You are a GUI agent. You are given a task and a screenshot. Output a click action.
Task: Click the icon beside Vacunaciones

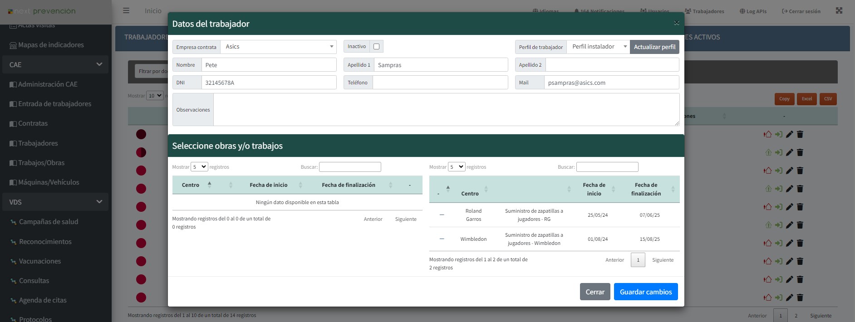13,262
